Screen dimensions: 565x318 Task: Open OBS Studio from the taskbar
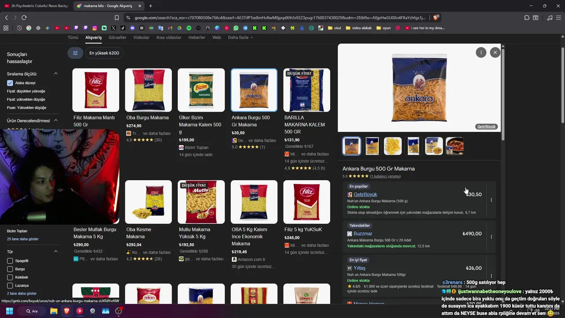coord(118,311)
